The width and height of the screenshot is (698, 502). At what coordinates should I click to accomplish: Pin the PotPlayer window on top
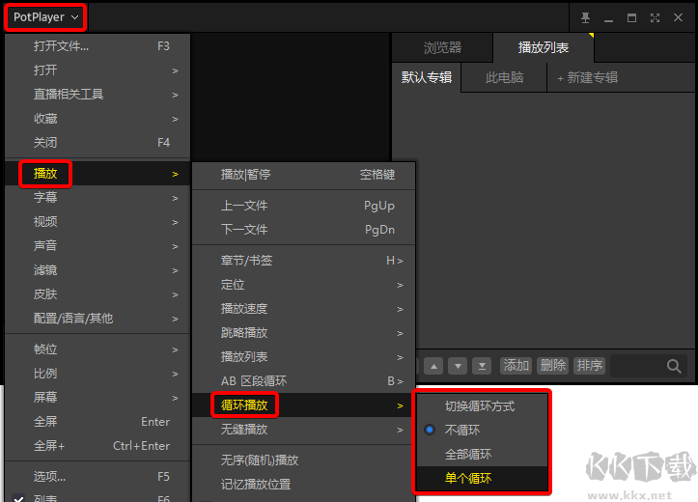click(585, 17)
